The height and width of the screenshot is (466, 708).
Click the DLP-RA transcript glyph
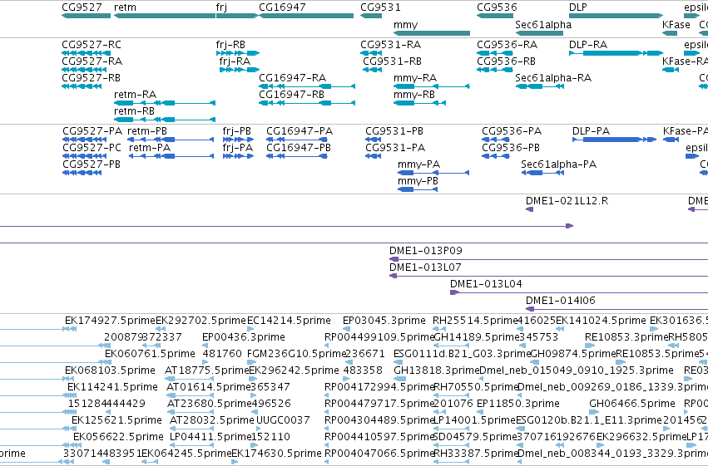(x=616, y=53)
